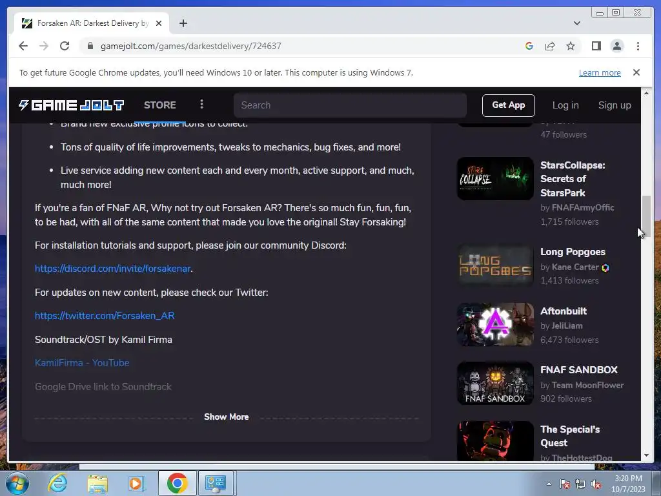This screenshot has width=661, height=496.
Task: Open Windows Explorer folder from taskbar
Action: (x=97, y=483)
